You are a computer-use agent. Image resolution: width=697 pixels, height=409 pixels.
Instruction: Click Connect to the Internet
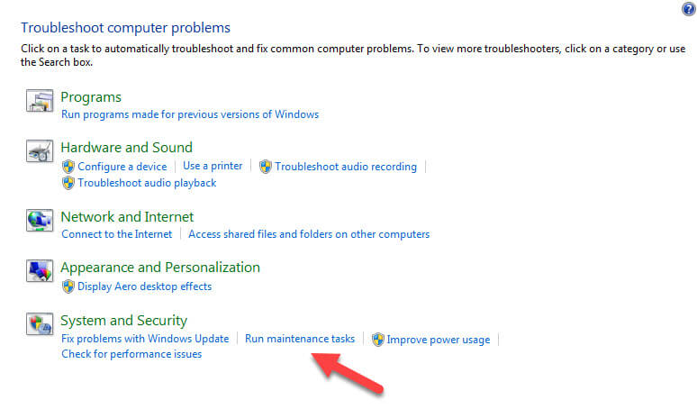pyautogui.click(x=116, y=234)
